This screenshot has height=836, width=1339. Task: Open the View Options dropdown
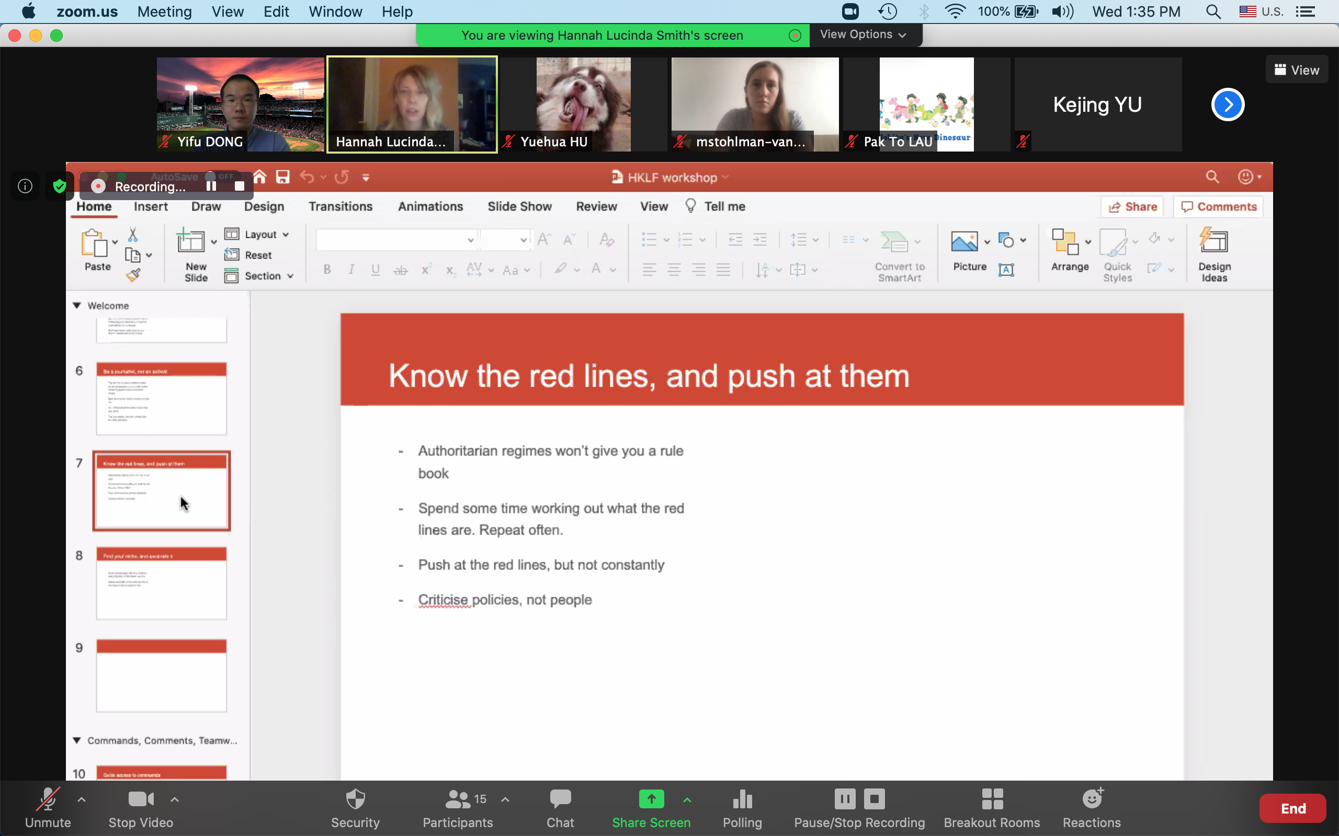pyautogui.click(x=864, y=34)
